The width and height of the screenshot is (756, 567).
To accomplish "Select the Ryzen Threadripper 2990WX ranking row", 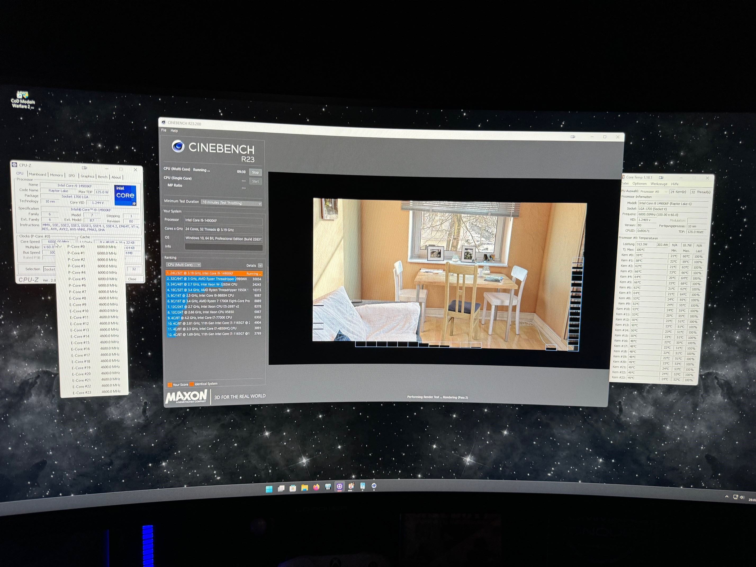I will coord(214,279).
